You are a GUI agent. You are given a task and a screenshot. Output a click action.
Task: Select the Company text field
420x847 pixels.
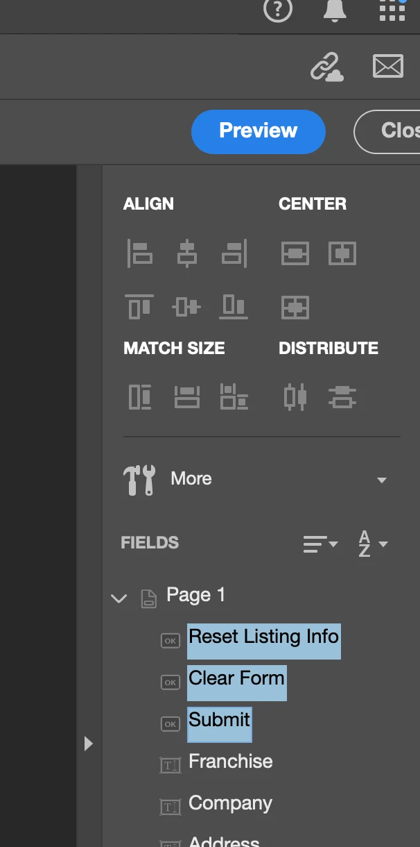tap(230, 804)
